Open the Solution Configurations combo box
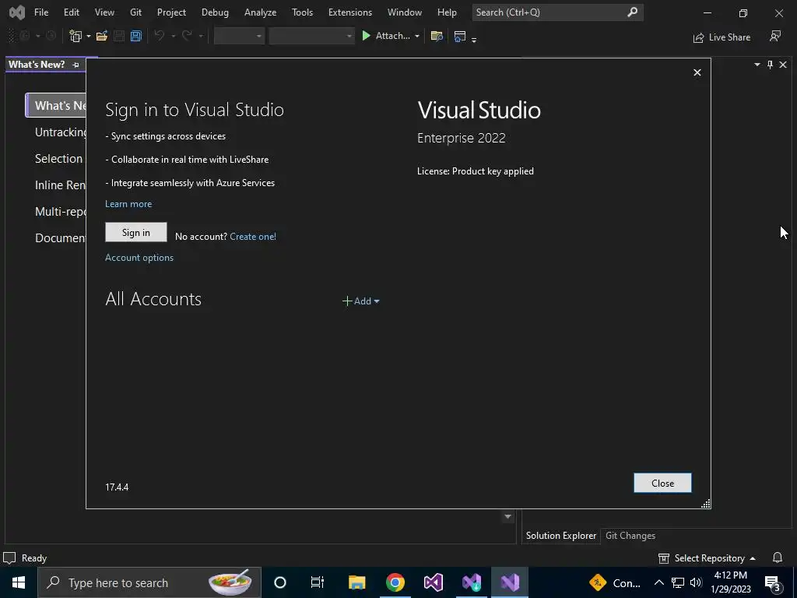Screen dimensions: 797x598 (239, 36)
